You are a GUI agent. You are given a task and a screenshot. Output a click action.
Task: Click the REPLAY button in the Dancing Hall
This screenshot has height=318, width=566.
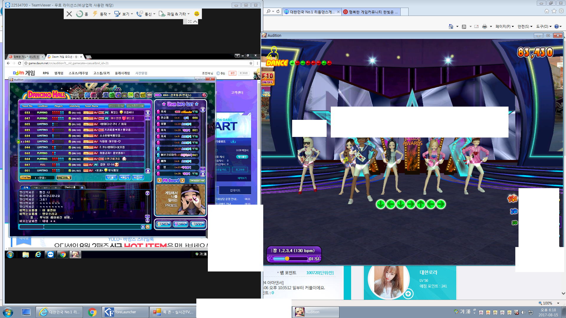138,178
